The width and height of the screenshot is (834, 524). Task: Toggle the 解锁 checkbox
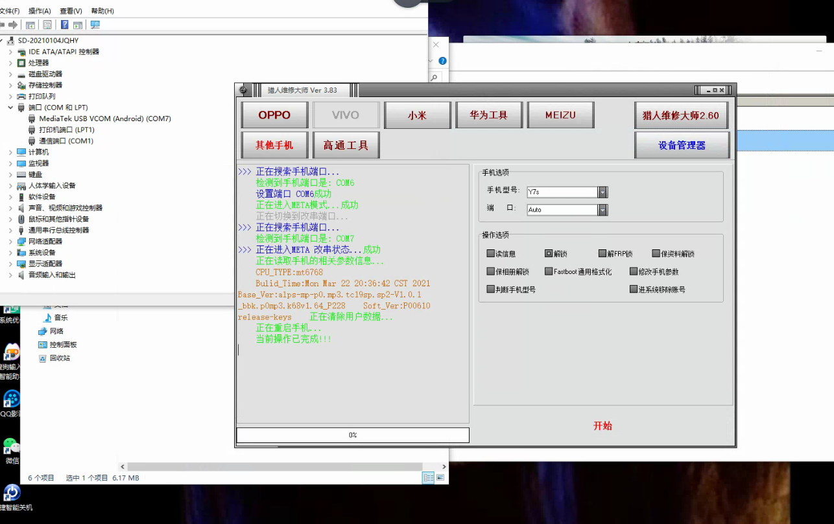[549, 254]
